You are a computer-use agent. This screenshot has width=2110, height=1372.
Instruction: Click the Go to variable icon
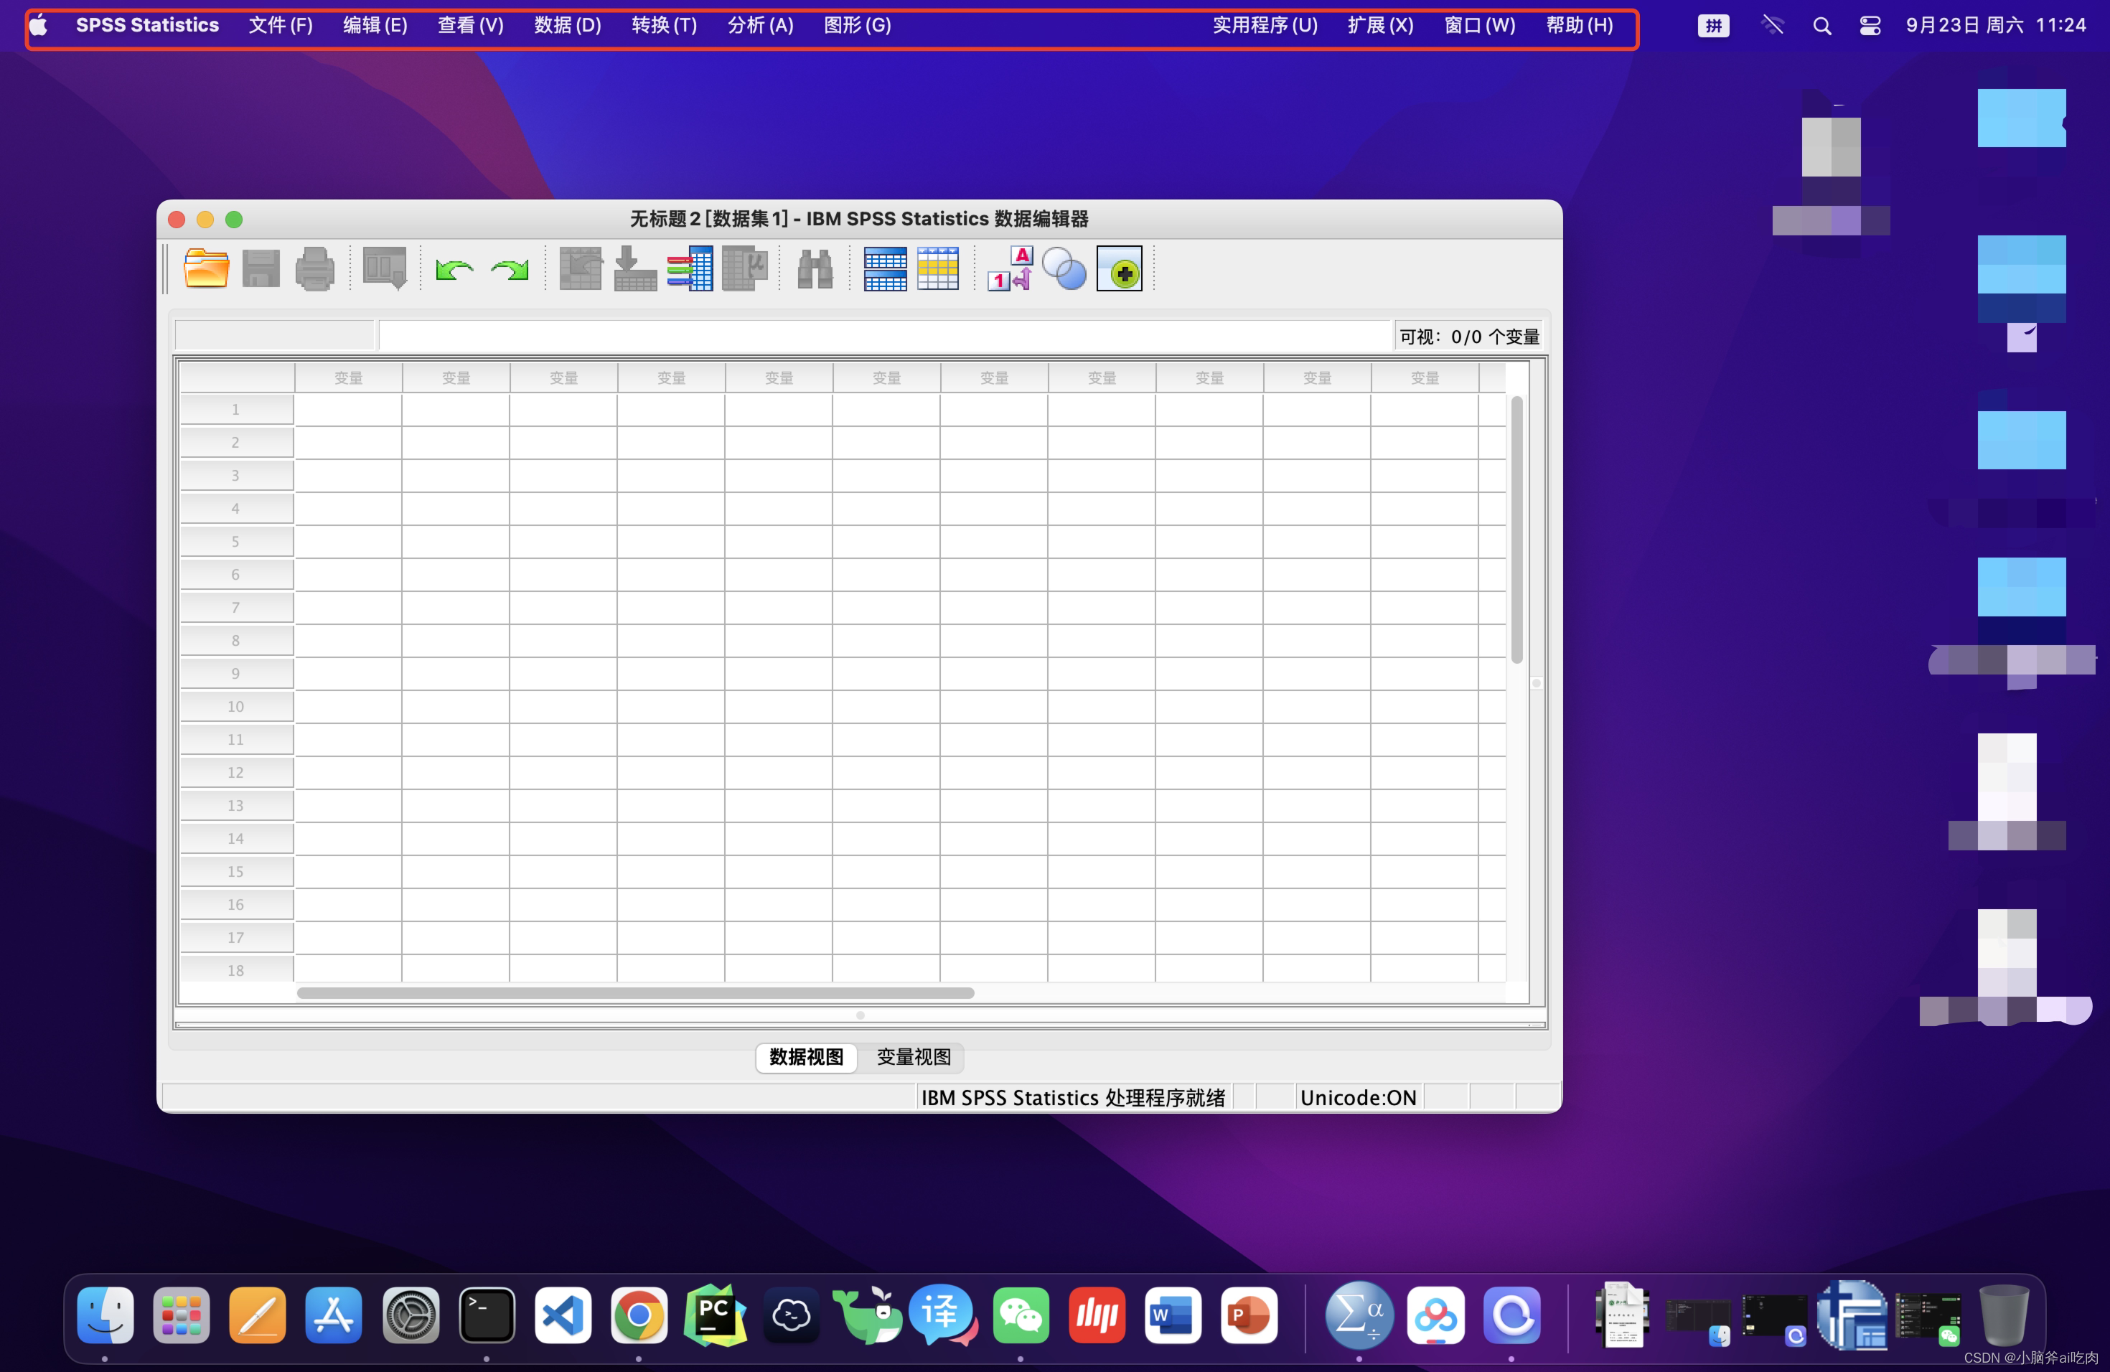[634, 268]
